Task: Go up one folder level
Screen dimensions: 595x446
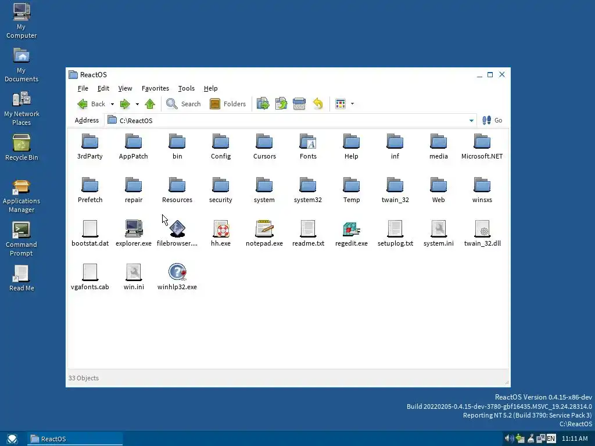Action: point(150,104)
